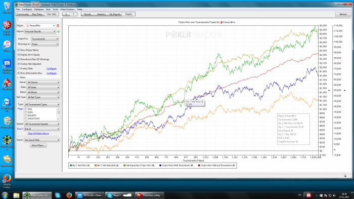Open Skype from the taskbar pinned icon
The image size is (354, 199).
[58, 195]
